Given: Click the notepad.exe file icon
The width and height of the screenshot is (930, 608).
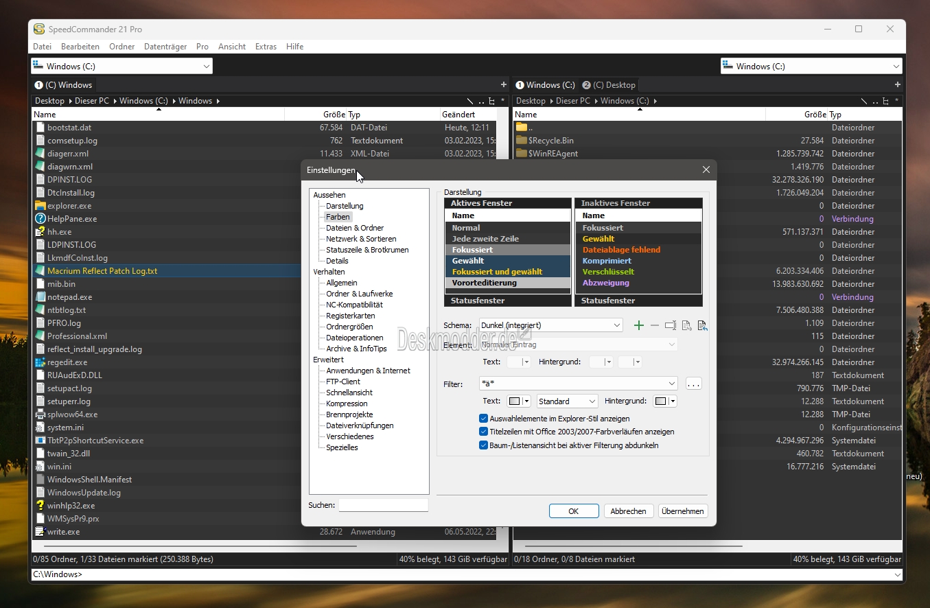Looking at the screenshot, I should (40, 297).
